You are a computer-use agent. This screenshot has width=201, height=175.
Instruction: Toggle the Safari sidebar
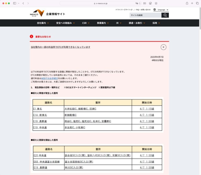point(15,3)
